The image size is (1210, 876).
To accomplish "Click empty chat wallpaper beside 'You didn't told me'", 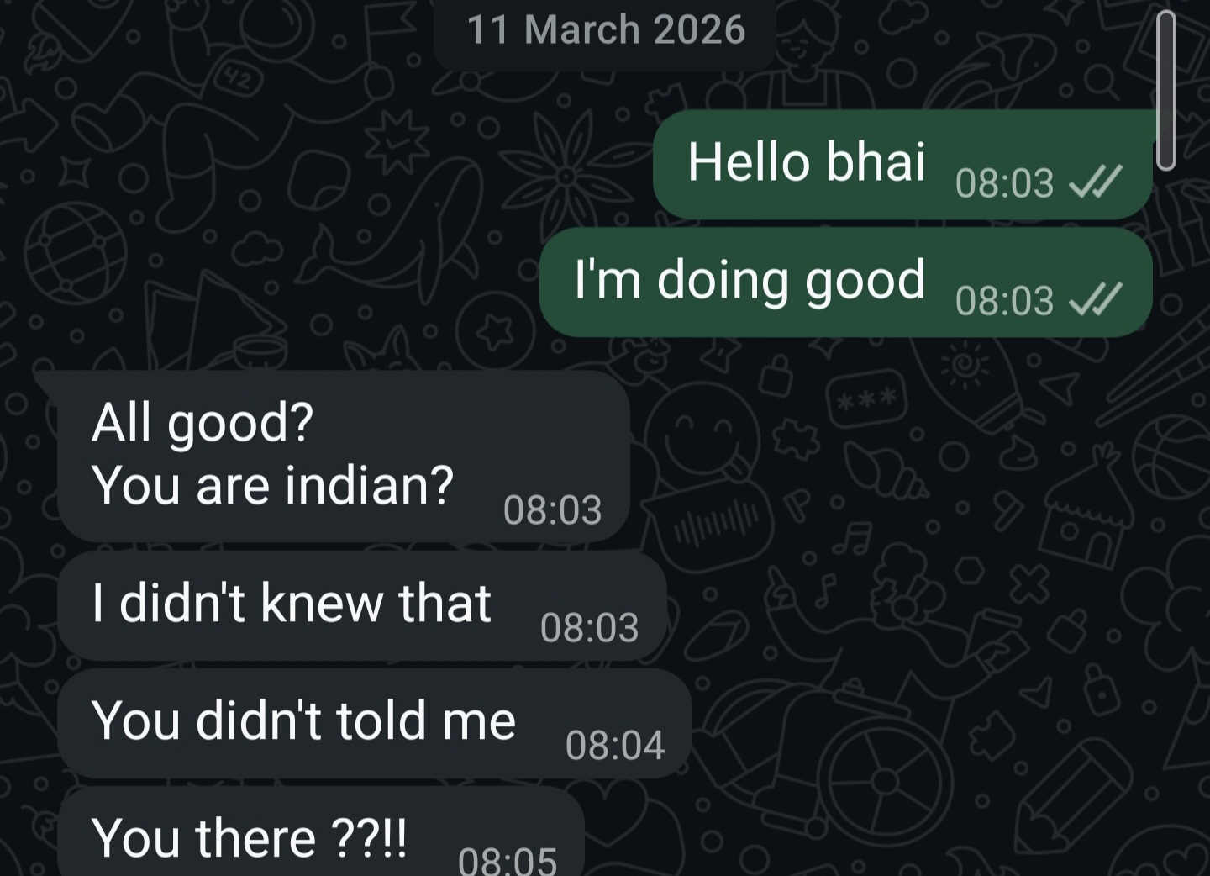I will click(882, 723).
